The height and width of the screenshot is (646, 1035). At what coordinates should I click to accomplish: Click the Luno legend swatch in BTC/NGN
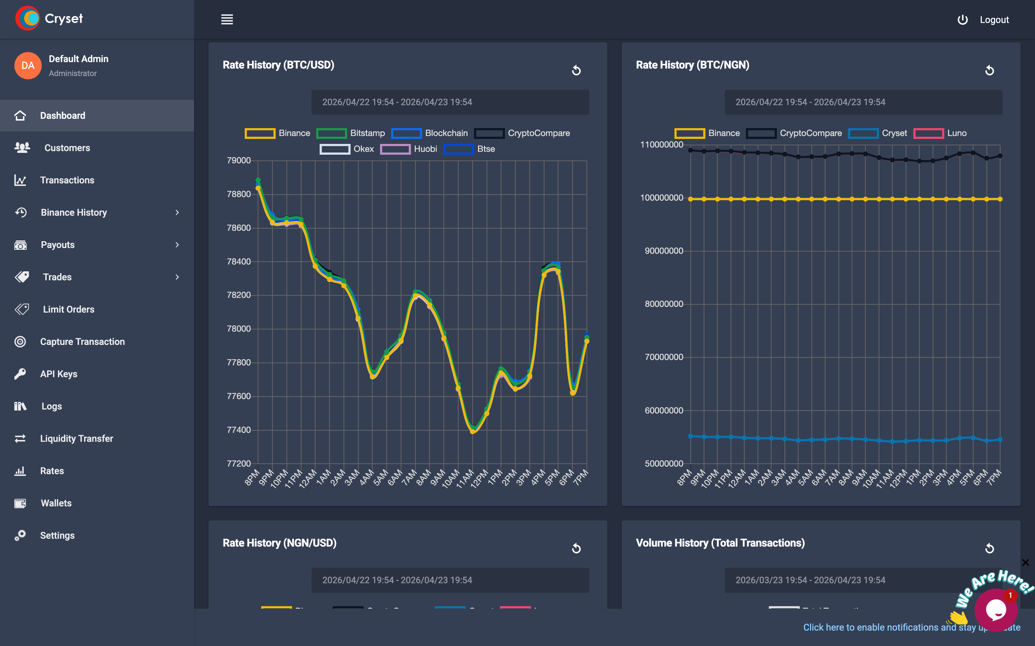pos(929,133)
